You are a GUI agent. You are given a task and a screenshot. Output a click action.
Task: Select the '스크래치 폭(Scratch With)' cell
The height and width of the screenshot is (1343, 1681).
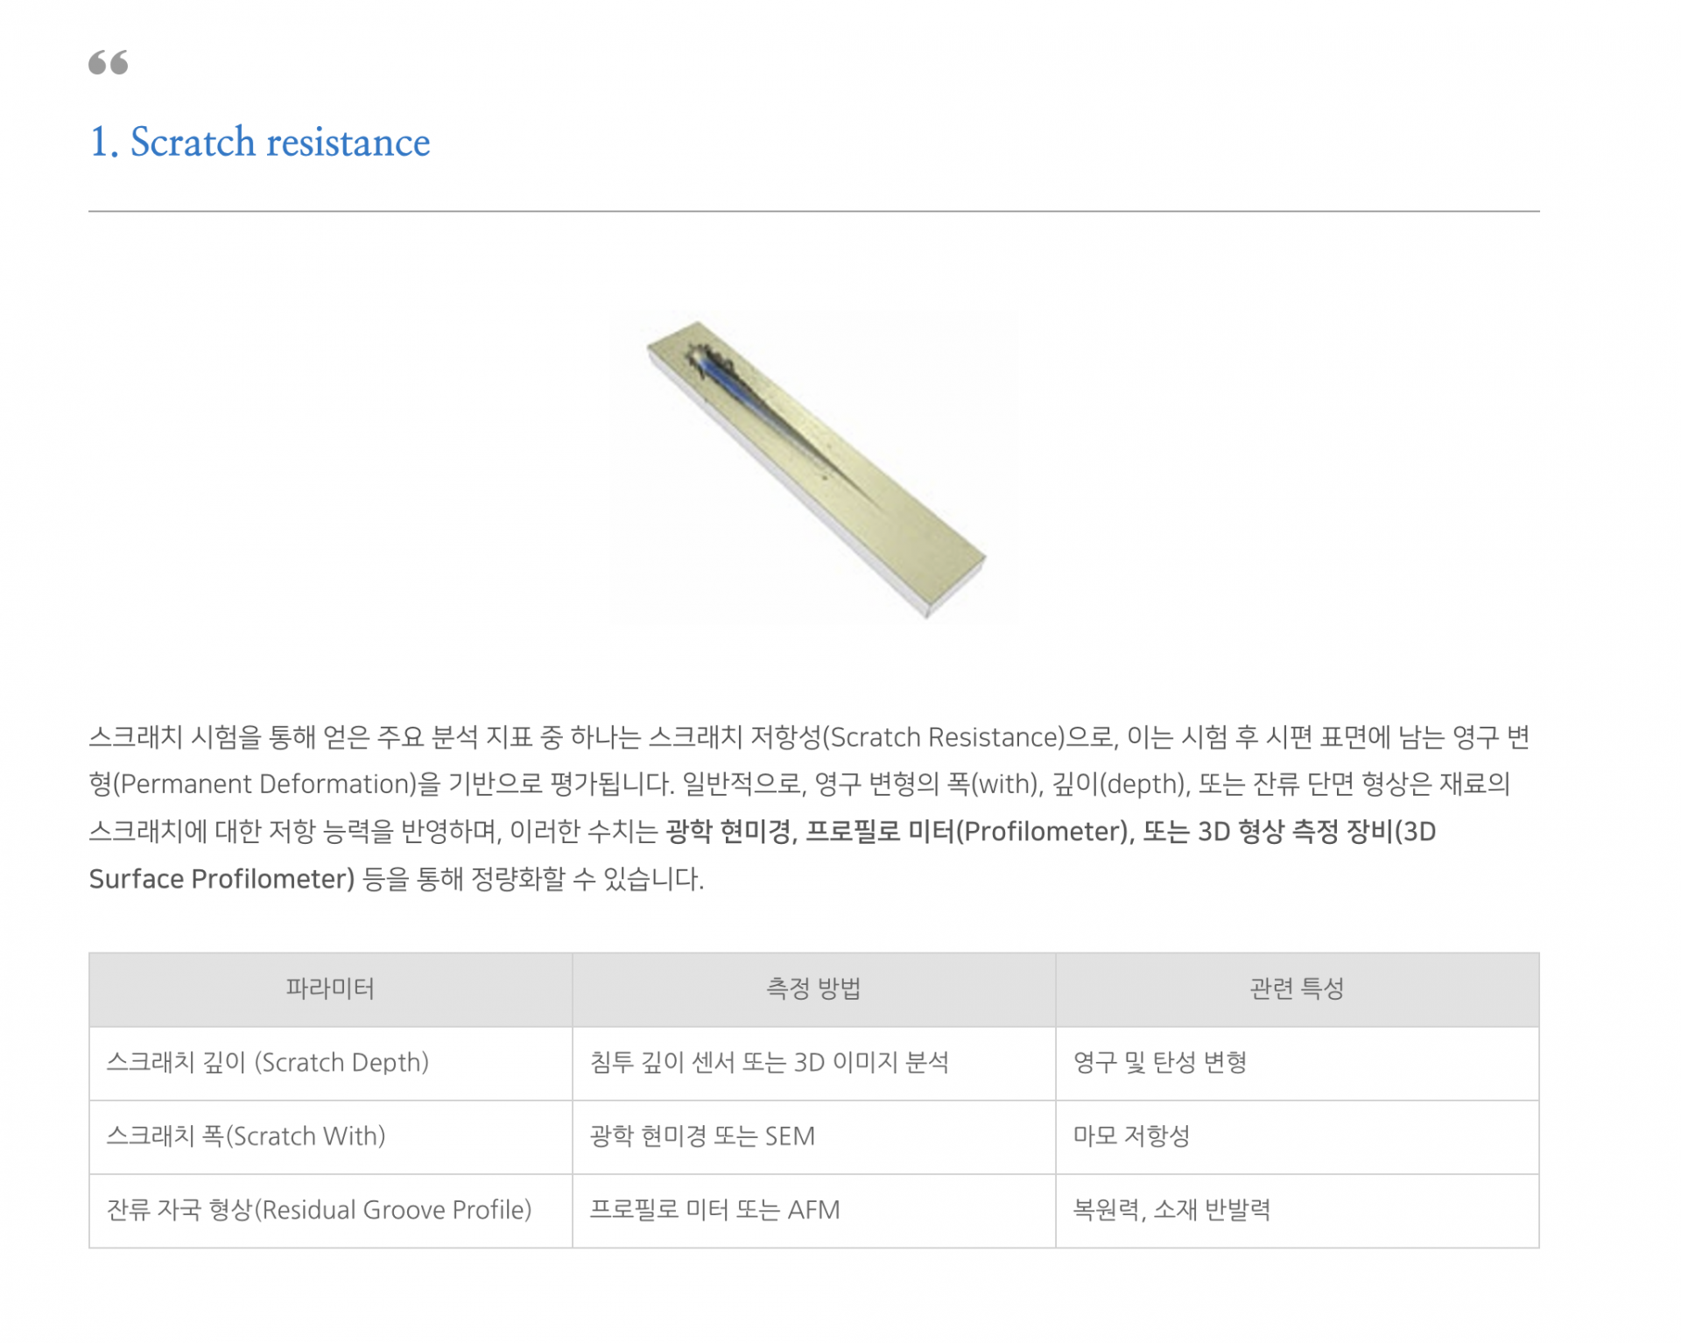(x=330, y=1136)
